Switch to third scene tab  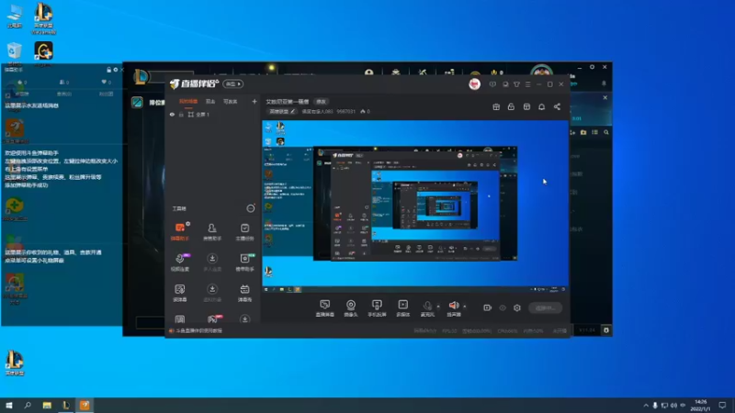[231, 102]
